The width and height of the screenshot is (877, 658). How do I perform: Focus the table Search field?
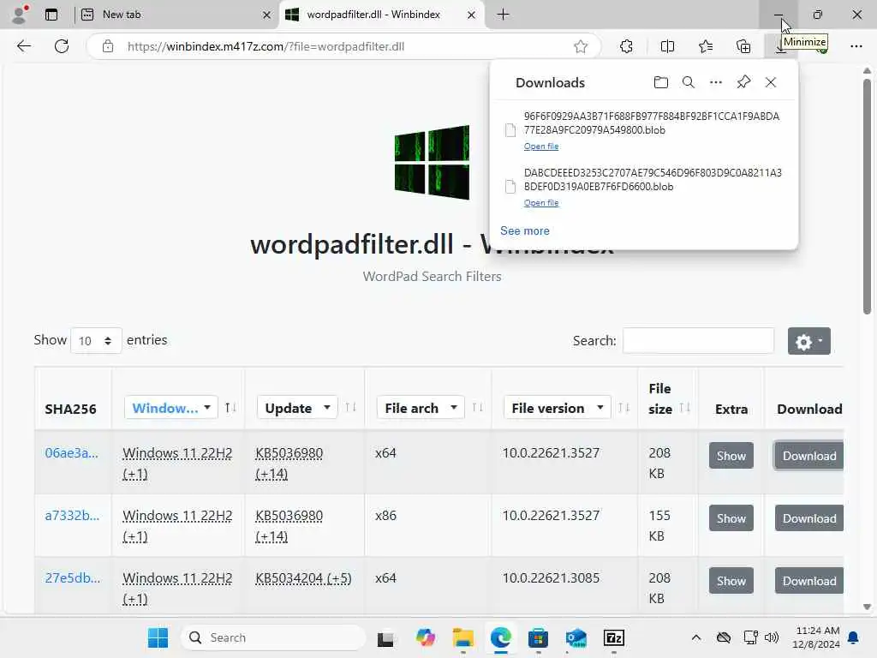pyautogui.click(x=699, y=341)
